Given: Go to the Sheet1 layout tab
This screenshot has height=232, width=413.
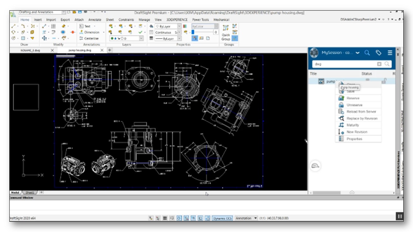Looking at the screenshot, I should click(x=29, y=192).
